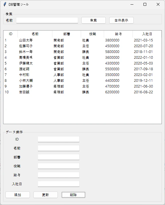Click salary value 3800000

pyautogui.click(x=112, y=40)
